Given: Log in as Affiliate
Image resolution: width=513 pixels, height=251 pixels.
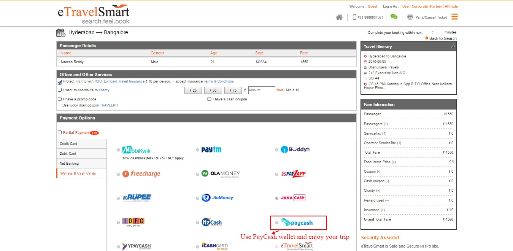Looking at the screenshot, I should 451,6.
